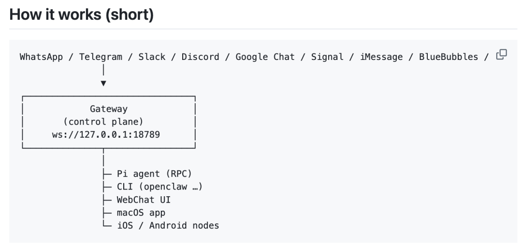Click the "How it works (short)" heading
Image resolution: width=522 pixels, height=249 pixels.
tap(82, 15)
